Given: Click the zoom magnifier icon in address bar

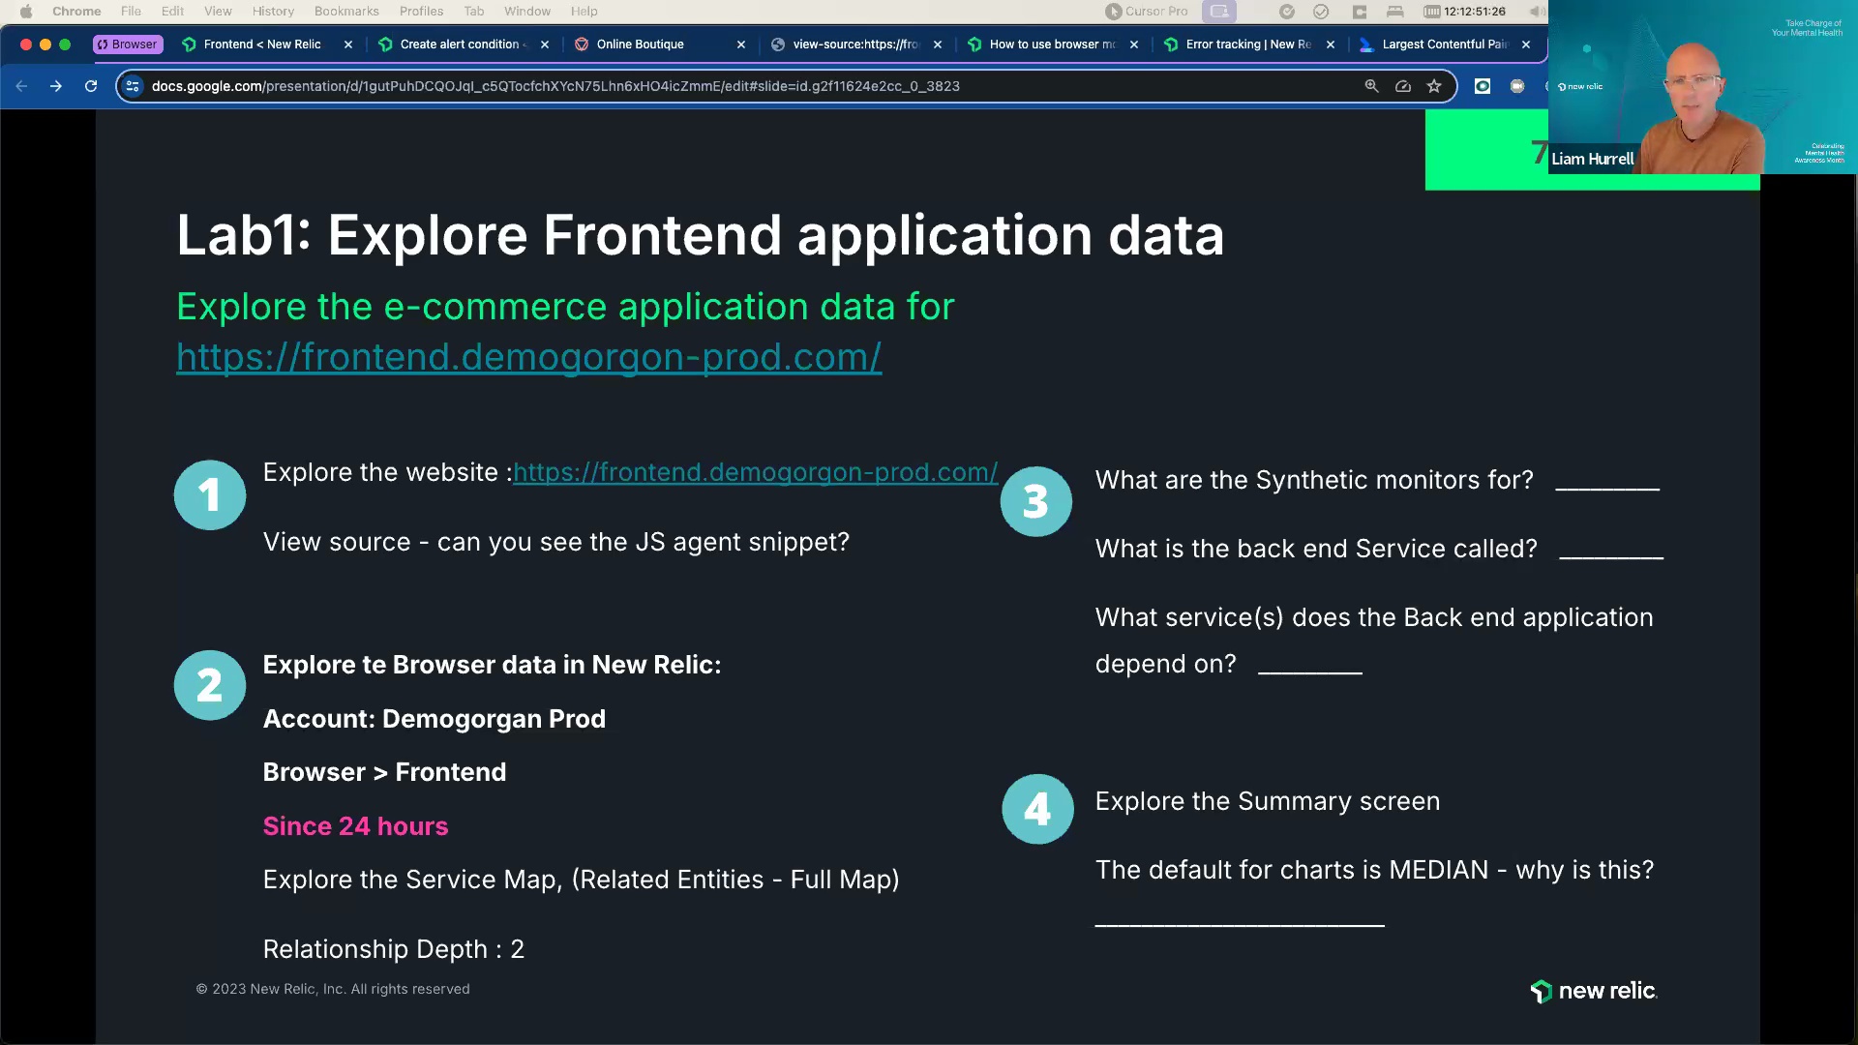Looking at the screenshot, I should (1371, 86).
